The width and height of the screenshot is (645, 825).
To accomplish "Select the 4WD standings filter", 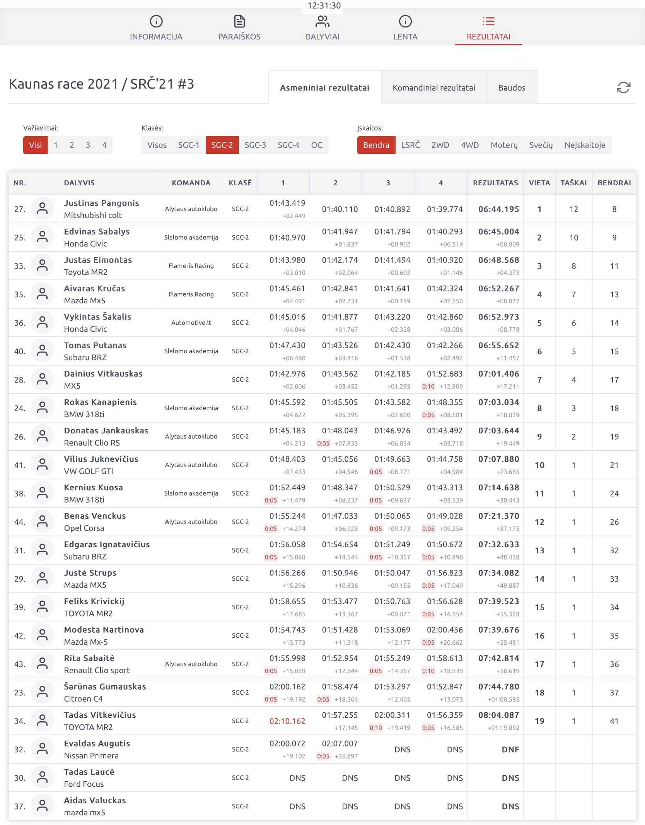I will [x=470, y=145].
